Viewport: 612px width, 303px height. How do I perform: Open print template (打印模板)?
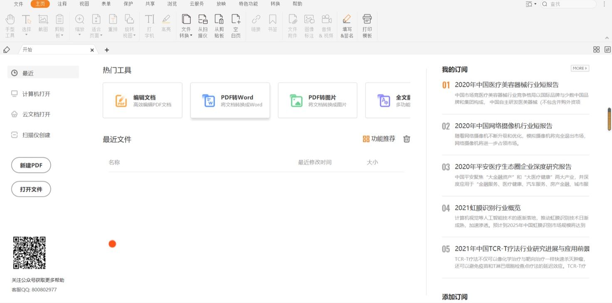point(367,25)
